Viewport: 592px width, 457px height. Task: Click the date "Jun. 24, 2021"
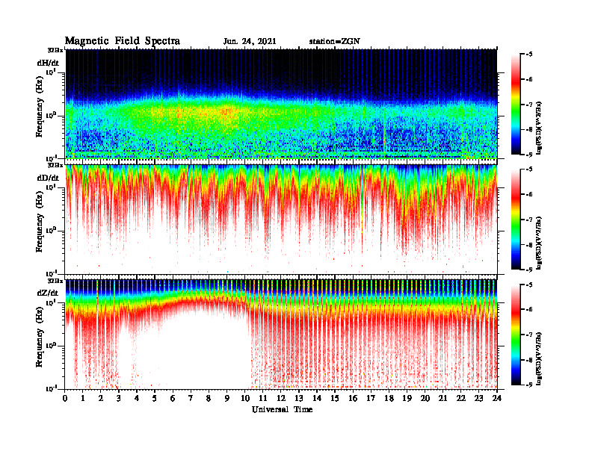tap(250, 42)
